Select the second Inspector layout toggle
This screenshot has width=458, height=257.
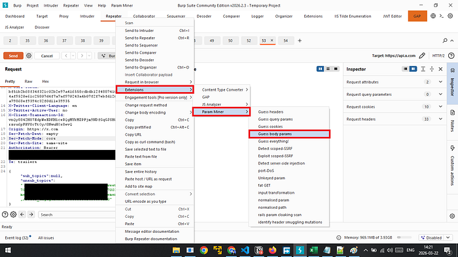pos(413,69)
